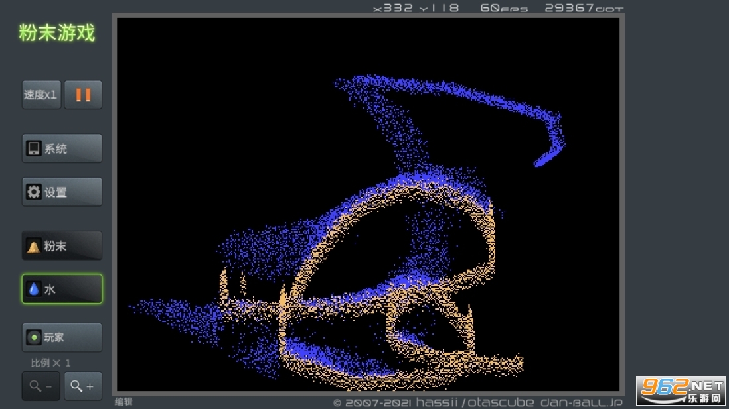Zoom in with the magnifier plus button
The height and width of the screenshot is (409, 729).
tap(83, 386)
